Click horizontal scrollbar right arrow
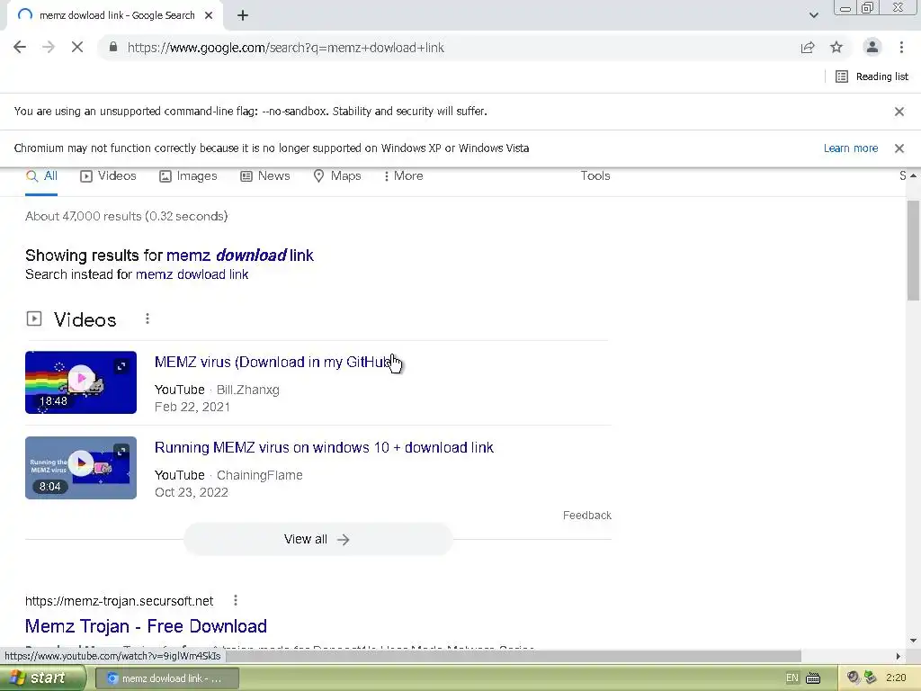The height and width of the screenshot is (691, 921). pyautogui.click(x=898, y=656)
